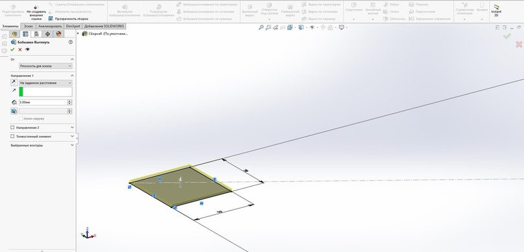This screenshot has width=524, height=252.
Task: Collapse the PropertyManager panel with side handle
Action: [x=77, y=138]
